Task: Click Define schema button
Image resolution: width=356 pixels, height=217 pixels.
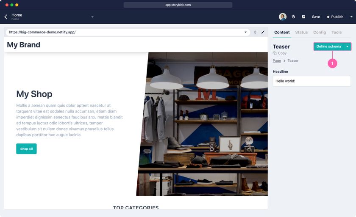Action: tap(329, 47)
